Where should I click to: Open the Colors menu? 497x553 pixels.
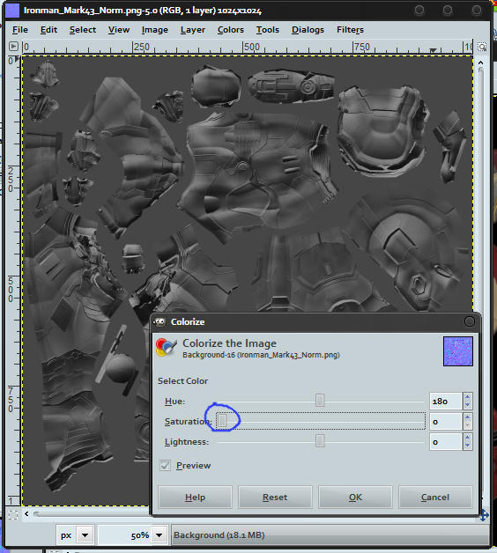[231, 30]
